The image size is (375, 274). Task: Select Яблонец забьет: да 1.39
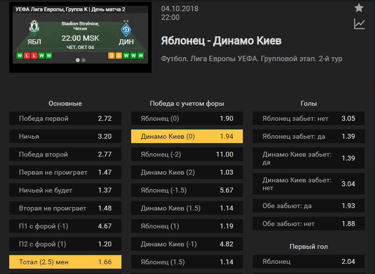click(x=309, y=136)
